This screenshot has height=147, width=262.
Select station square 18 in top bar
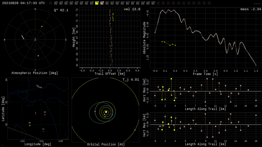click(143, 3)
